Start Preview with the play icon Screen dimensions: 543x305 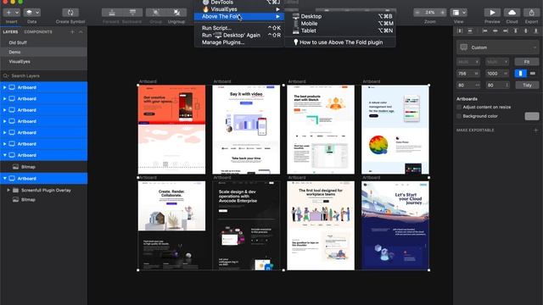click(x=492, y=13)
